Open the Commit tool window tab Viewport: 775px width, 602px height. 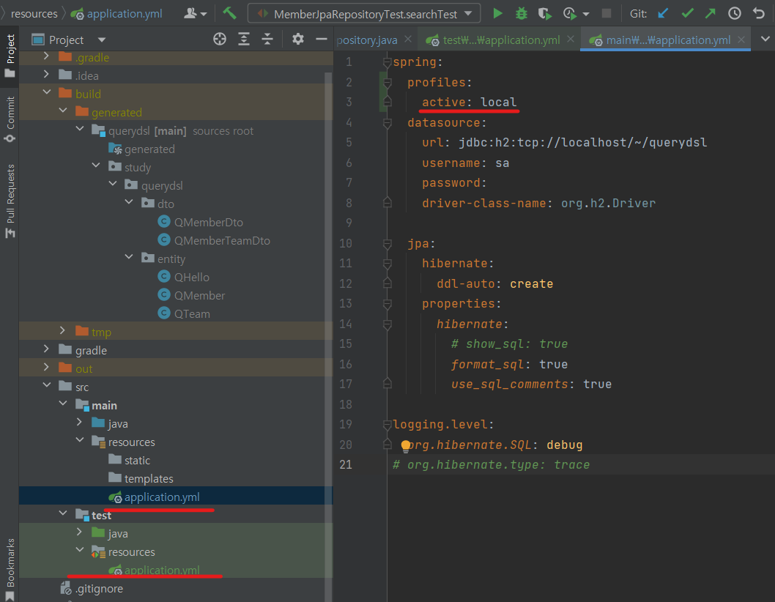pyautogui.click(x=10, y=114)
